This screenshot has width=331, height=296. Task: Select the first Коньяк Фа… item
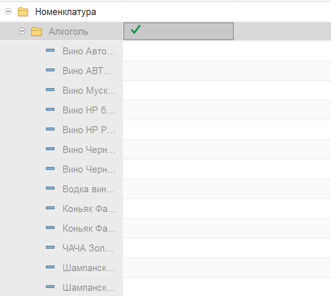[89, 209]
